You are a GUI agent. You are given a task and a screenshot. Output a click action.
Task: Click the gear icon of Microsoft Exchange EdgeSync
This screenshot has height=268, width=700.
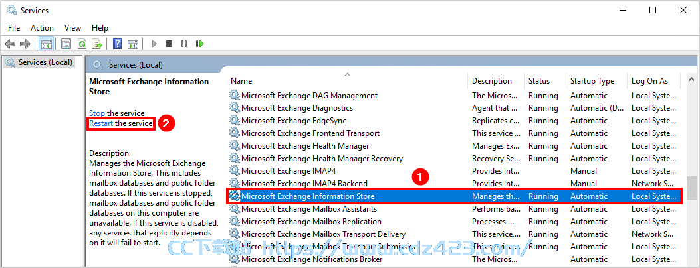235,121
